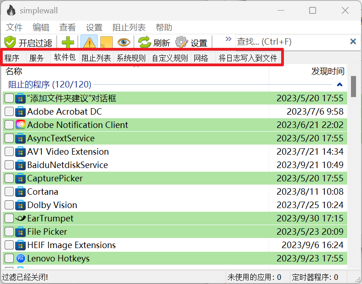Click the green plus add program icon
Viewport: 362px width, 284px height.
coord(68,42)
